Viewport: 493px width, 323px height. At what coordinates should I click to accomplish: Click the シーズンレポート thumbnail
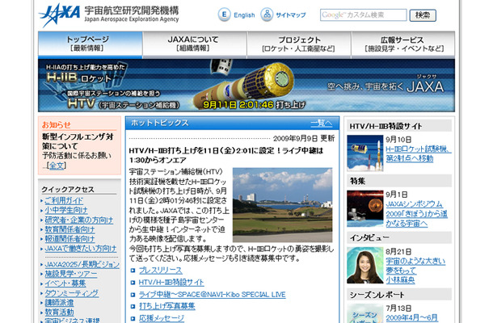(365, 313)
